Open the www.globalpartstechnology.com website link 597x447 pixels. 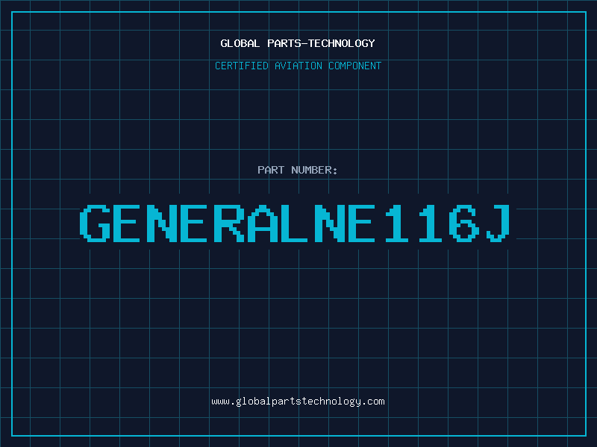298,402
